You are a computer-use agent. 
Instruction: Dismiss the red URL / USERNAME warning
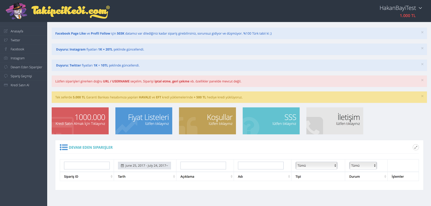click(x=422, y=80)
